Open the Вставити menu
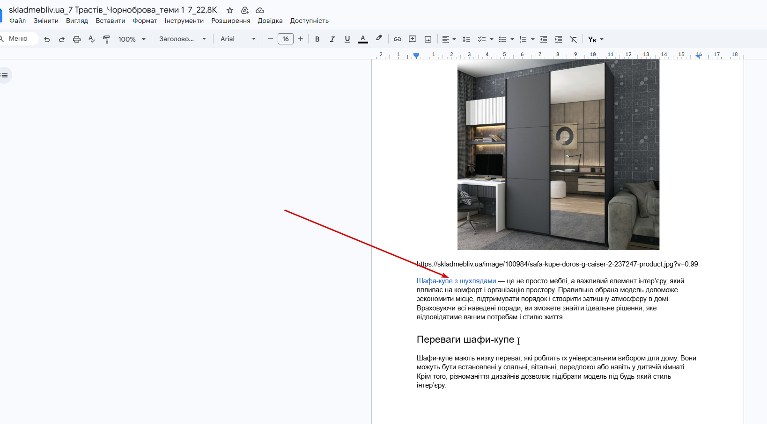767x424 pixels. pos(110,21)
